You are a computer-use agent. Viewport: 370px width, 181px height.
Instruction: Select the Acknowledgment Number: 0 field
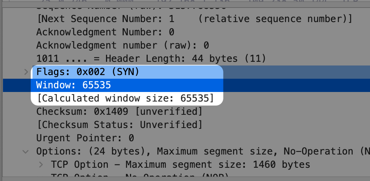point(105,32)
